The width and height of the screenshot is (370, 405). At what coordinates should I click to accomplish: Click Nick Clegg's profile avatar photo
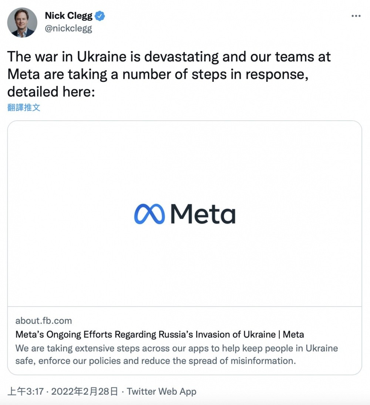point(22,23)
